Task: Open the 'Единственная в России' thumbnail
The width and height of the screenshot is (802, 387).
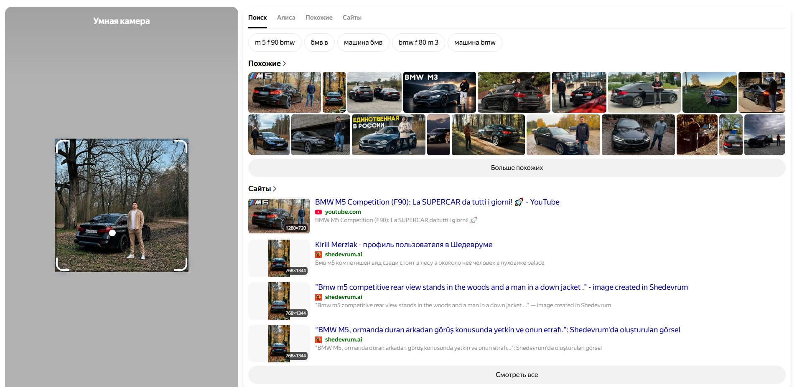Action: pos(389,135)
